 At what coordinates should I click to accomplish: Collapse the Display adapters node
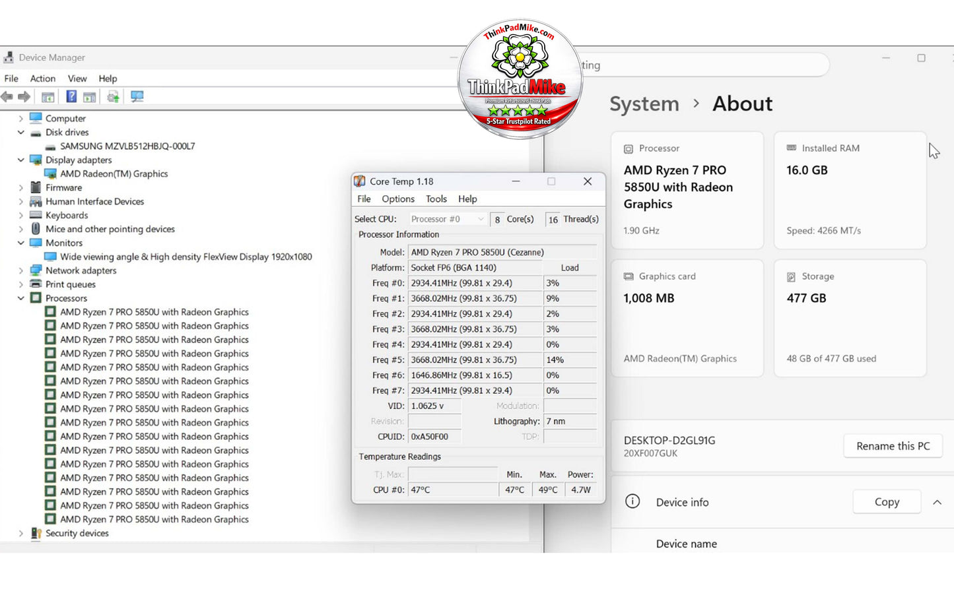coord(20,160)
